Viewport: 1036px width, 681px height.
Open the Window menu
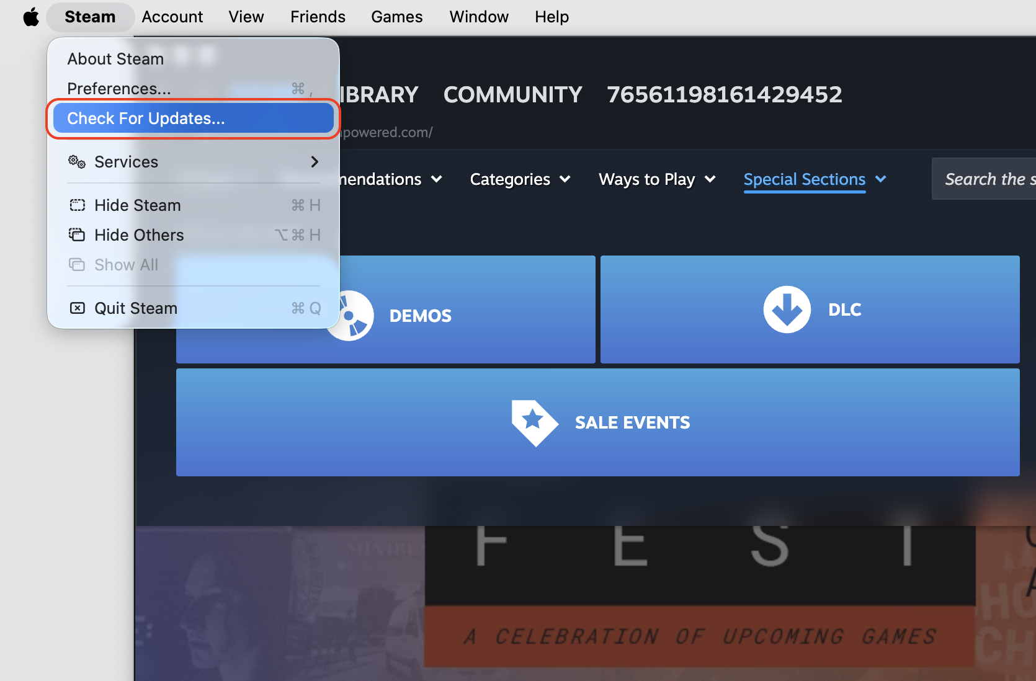(479, 17)
